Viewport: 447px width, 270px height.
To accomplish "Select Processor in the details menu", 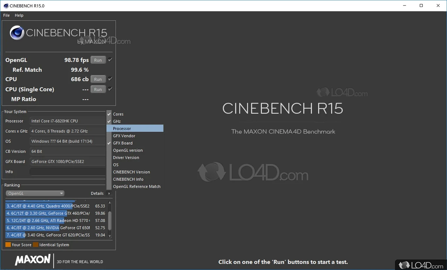I will (x=135, y=128).
